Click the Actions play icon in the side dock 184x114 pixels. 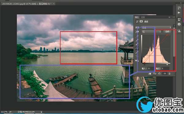pos(179,13)
